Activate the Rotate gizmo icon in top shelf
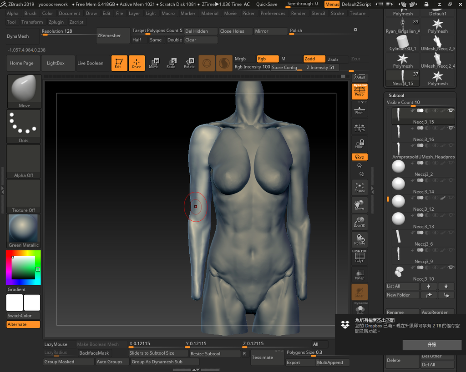 (x=189, y=63)
